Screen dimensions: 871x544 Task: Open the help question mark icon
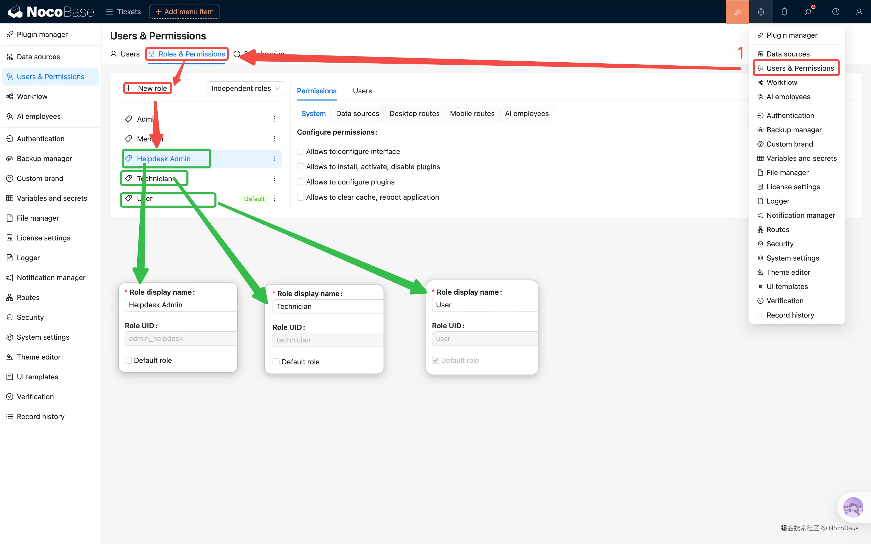835,12
